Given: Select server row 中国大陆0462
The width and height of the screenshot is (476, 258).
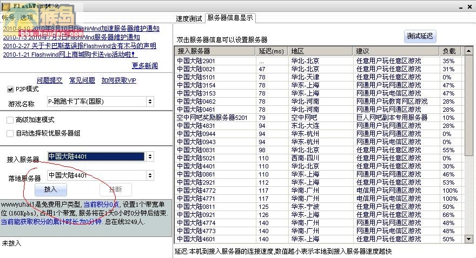Looking at the screenshot, I should tap(318, 101).
